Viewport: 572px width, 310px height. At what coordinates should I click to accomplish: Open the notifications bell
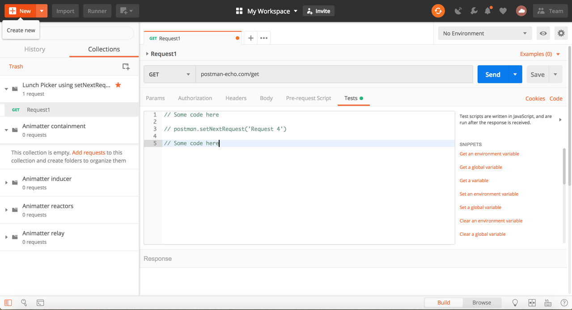(488, 11)
